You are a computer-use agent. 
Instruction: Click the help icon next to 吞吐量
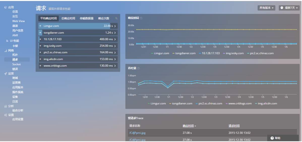coord(138,68)
